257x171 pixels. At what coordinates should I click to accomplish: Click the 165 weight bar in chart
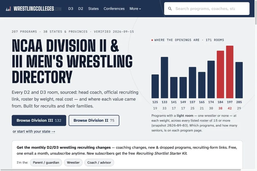coord(202,85)
